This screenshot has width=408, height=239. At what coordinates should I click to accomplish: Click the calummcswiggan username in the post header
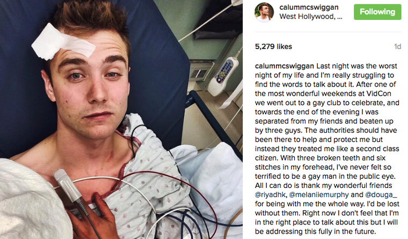pos(309,8)
